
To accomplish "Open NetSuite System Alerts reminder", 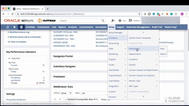I will pos(26,37).
